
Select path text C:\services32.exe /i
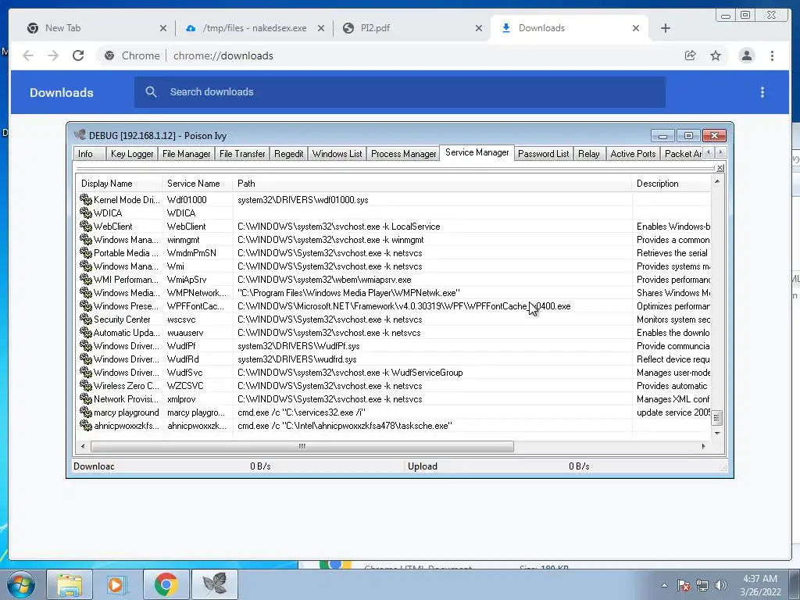(x=302, y=412)
